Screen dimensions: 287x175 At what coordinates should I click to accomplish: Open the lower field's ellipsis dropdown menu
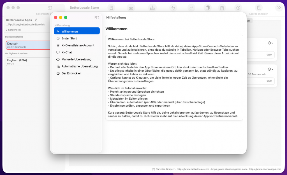pyautogui.click(x=270, y=69)
